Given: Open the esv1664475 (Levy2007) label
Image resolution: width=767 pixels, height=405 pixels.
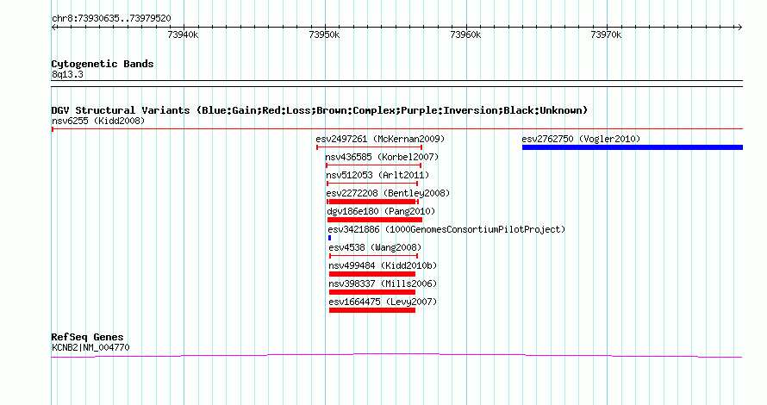Looking at the screenshot, I should pos(383,302).
